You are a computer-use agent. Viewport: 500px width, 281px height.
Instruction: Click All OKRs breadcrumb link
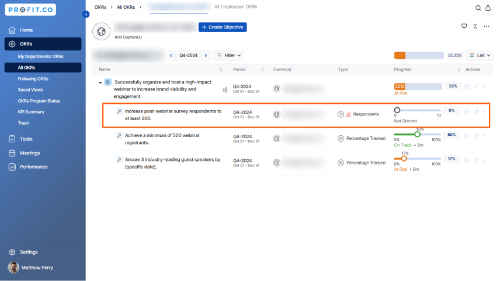(x=126, y=7)
